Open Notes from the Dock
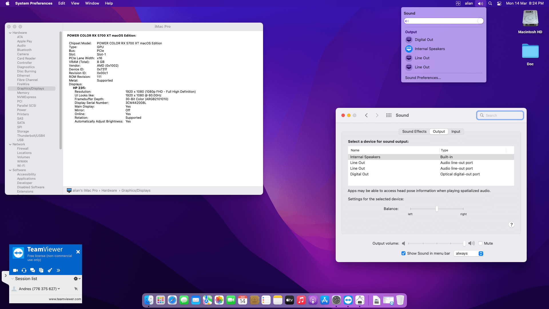 (x=278, y=300)
